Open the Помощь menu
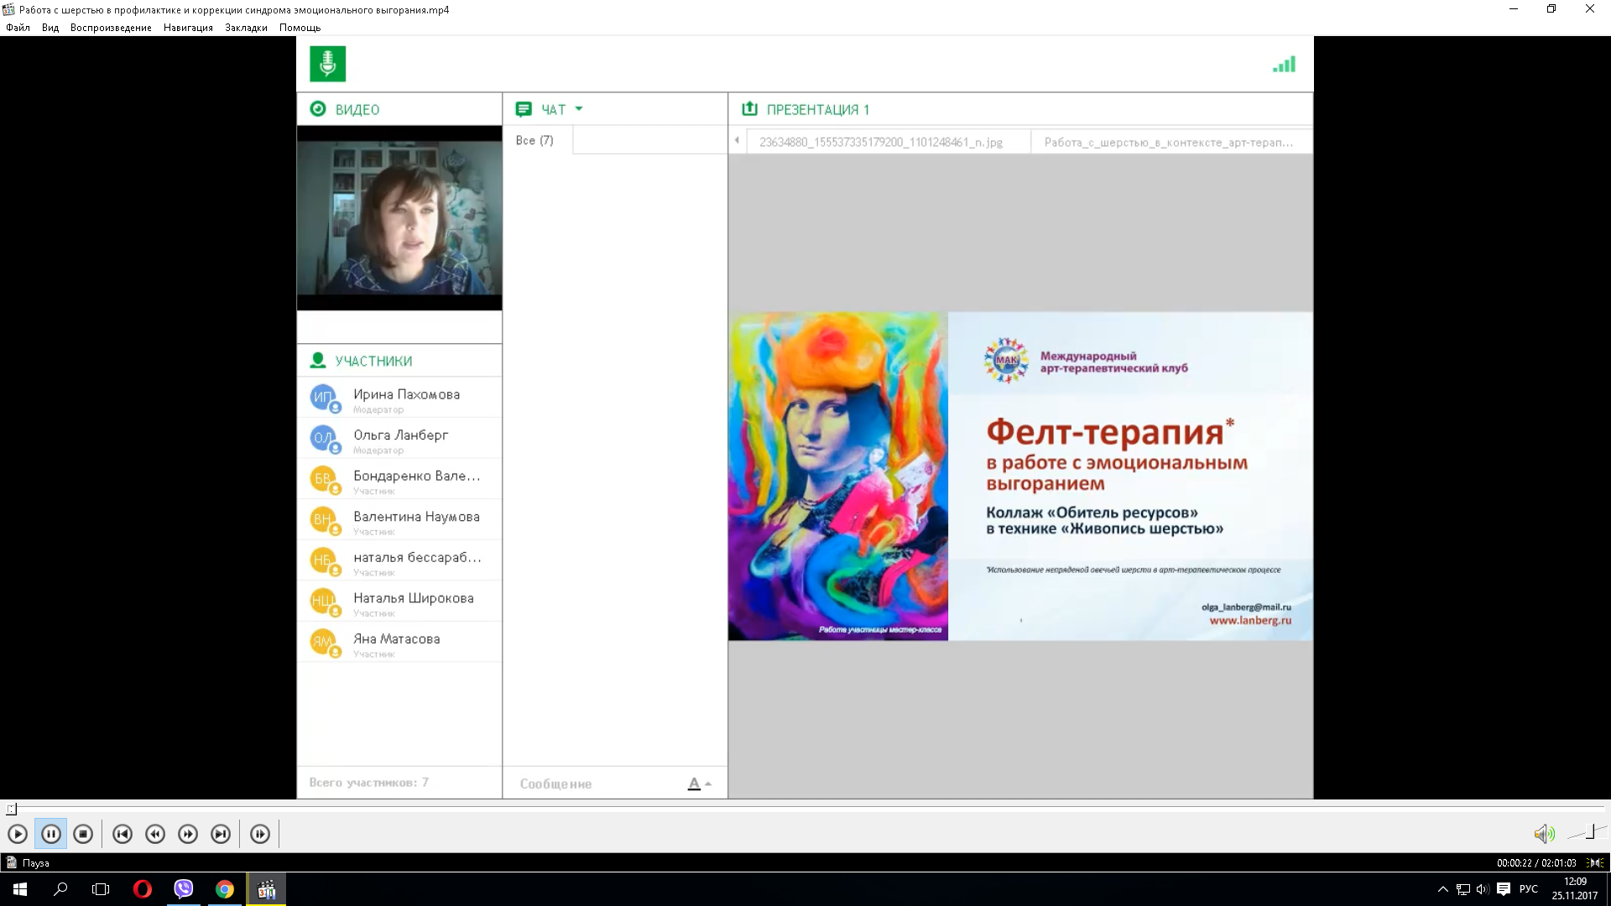Image resolution: width=1611 pixels, height=906 pixels. [300, 28]
